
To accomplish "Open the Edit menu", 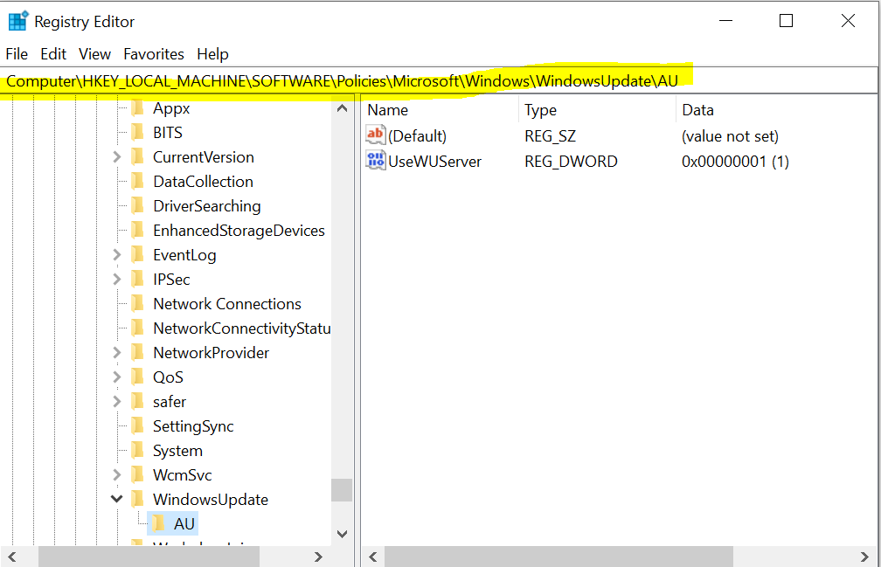I will coord(53,54).
